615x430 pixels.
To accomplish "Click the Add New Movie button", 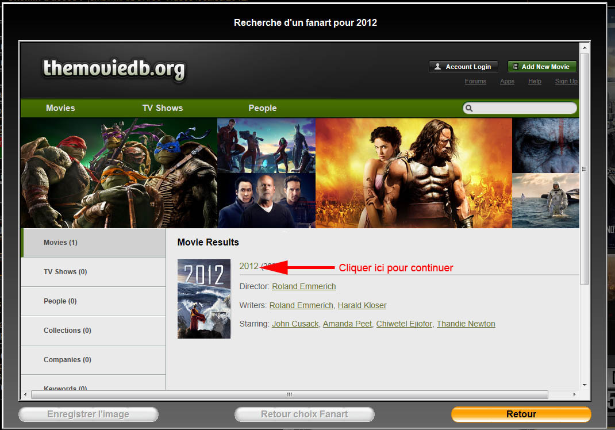I will (542, 67).
